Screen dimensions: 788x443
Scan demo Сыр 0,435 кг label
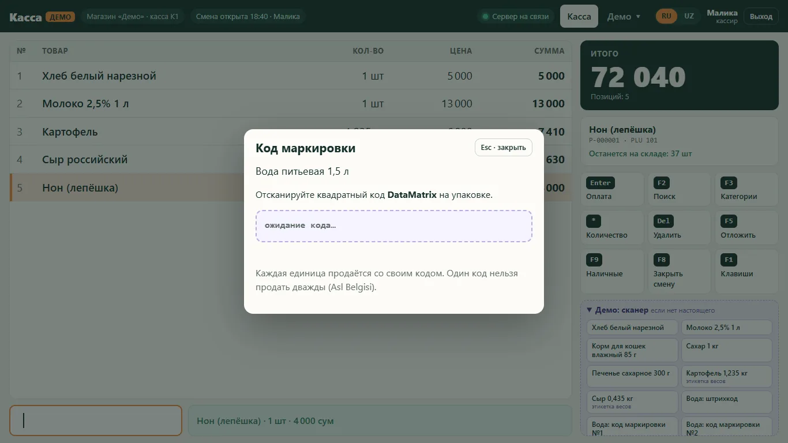coord(632,402)
